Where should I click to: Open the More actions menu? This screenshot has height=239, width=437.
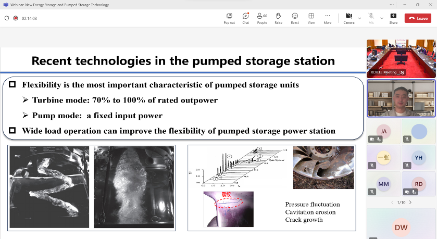coord(327,18)
